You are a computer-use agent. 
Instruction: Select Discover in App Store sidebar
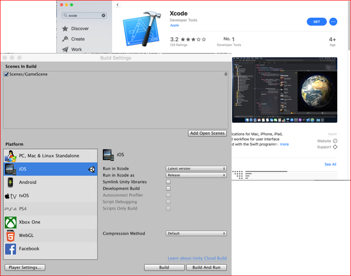tap(80, 29)
